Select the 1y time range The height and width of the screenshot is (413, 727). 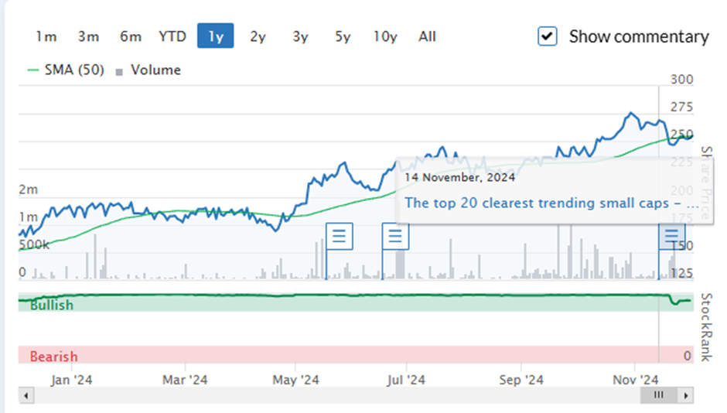tap(216, 36)
